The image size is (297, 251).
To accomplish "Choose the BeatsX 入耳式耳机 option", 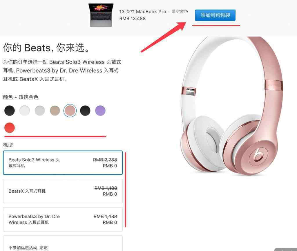I will click(63, 191).
